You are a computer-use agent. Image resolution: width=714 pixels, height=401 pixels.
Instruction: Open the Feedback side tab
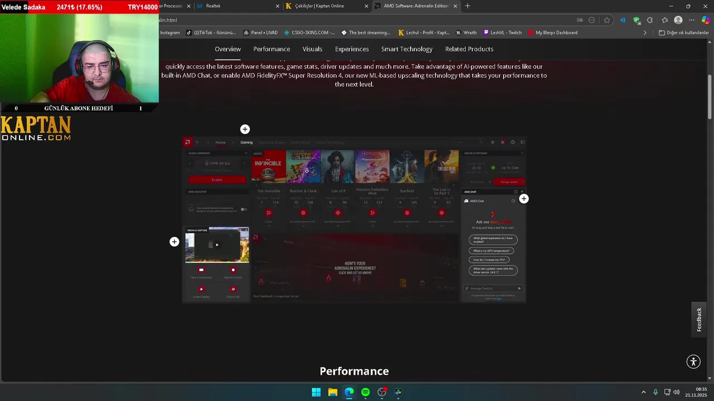pyautogui.click(x=699, y=320)
